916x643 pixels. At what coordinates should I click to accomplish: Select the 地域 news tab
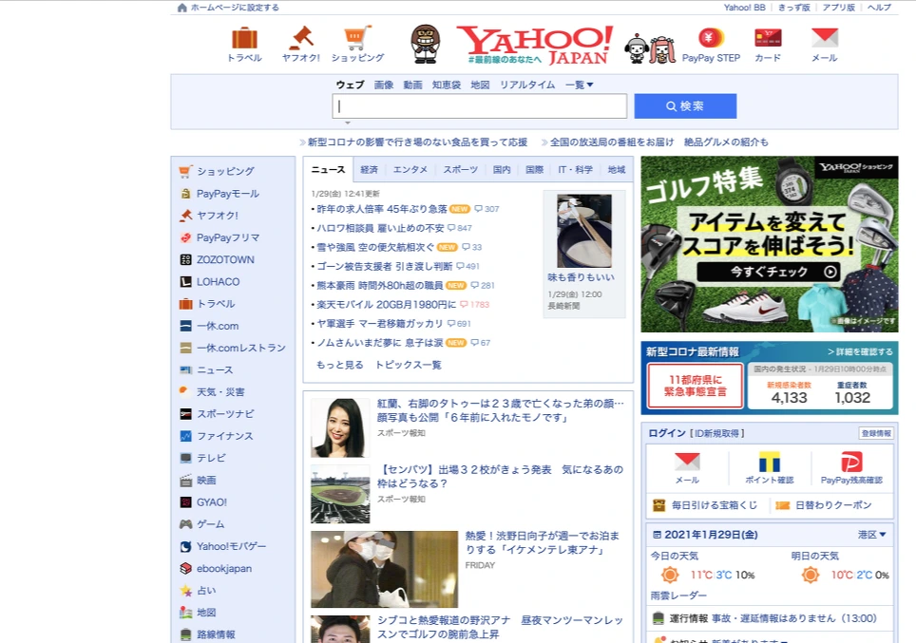(x=617, y=170)
